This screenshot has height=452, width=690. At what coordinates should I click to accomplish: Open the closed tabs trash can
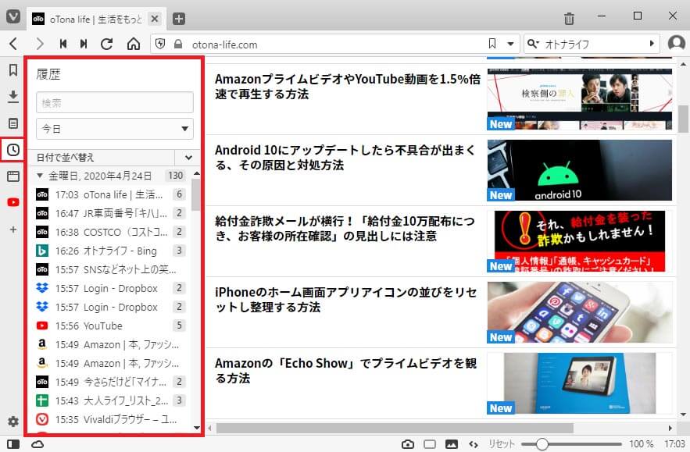[x=569, y=19]
